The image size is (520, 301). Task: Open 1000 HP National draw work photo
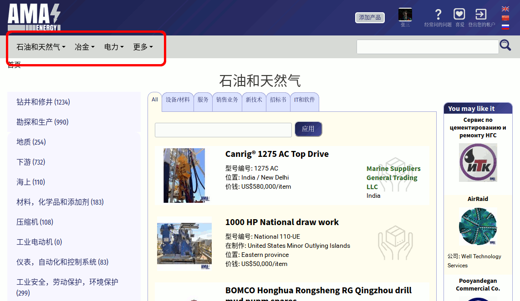184,244
